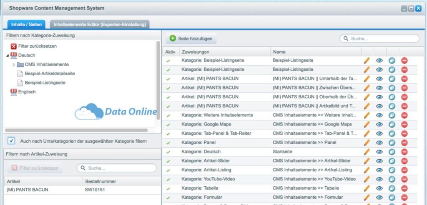
Task: Click the Bespiel-Artikeldetailseite page icon
Action: click(x=20, y=74)
